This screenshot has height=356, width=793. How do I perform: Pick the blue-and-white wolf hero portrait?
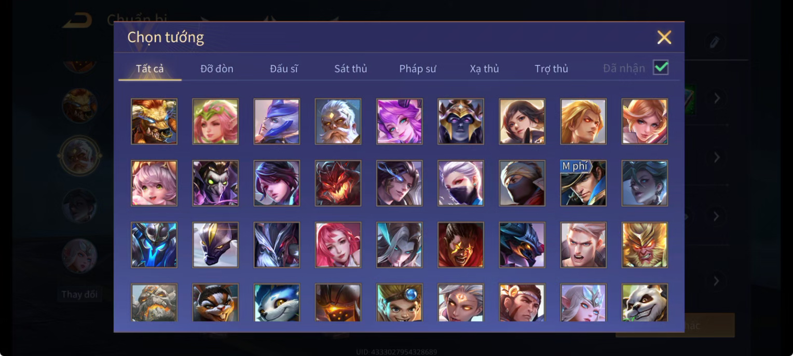pos(277,302)
